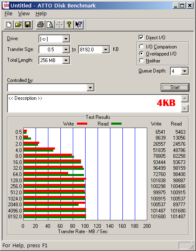This screenshot has height=251, width=196.
Task: Click the red write bar for 64.0
Action: (x=46, y=173)
